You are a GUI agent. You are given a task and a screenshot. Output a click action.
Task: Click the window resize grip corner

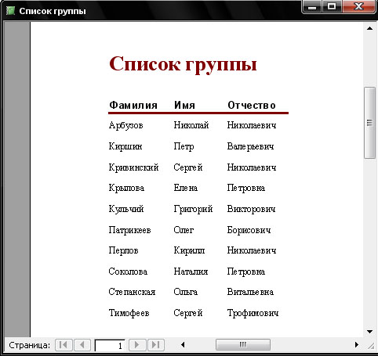pyautogui.click(x=371, y=346)
